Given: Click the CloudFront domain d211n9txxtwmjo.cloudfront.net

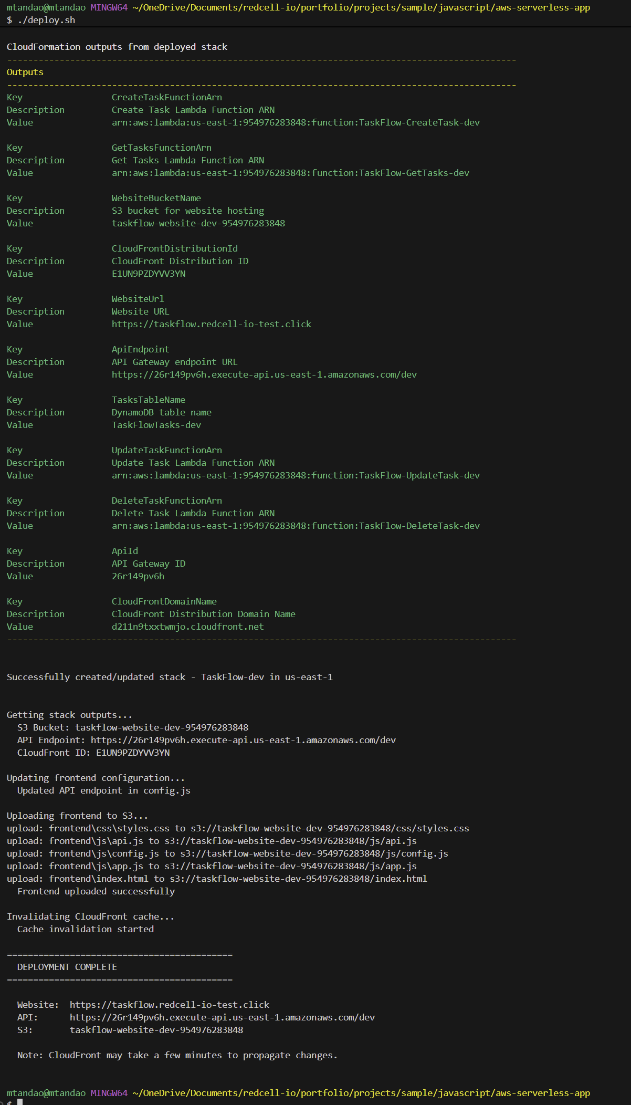Looking at the screenshot, I should click(x=187, y=627).
